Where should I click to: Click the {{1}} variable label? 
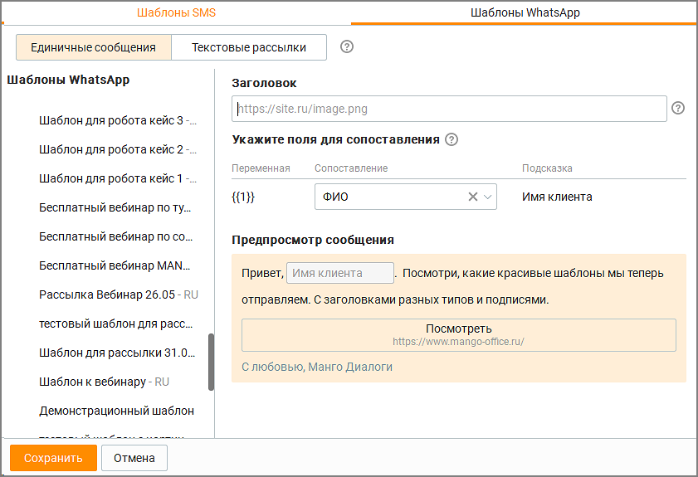pos(243,197)
